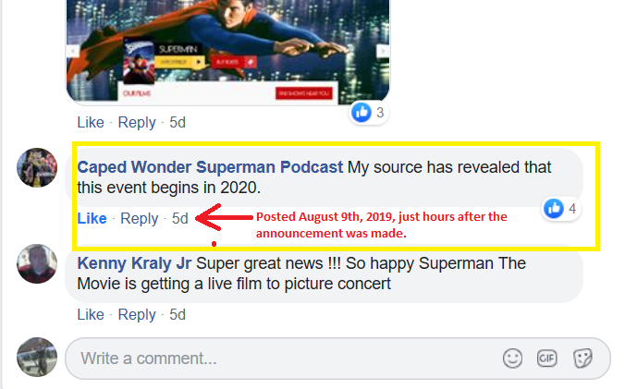Click the Write a comment field
The width and height of the screenshot is (625, 389).
[x=277, y=358]
